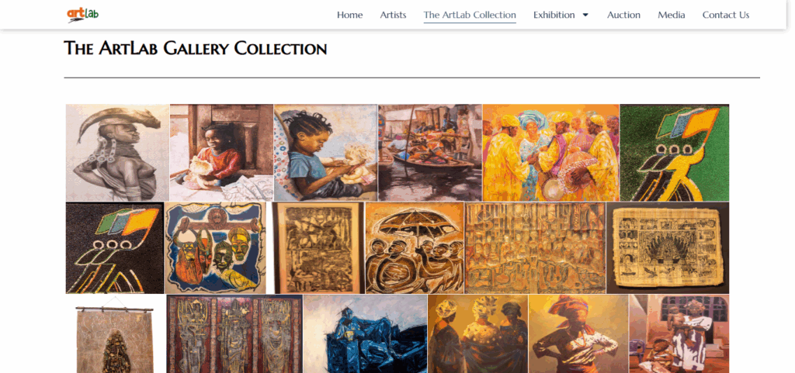Screen dimensions: 795x373
Task: Open the girl reading in blue shirt painting
Action: 325,153
